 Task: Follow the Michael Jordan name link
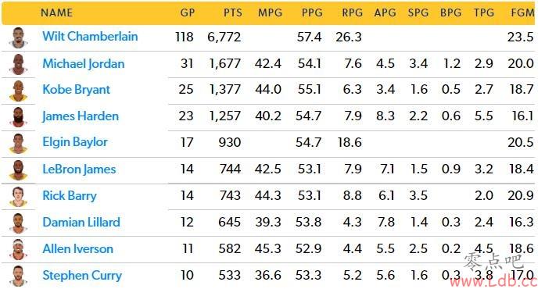tap(84, 64)
